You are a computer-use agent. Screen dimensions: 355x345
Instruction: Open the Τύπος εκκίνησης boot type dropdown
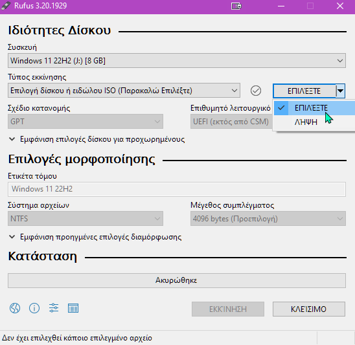coord(124,91)
